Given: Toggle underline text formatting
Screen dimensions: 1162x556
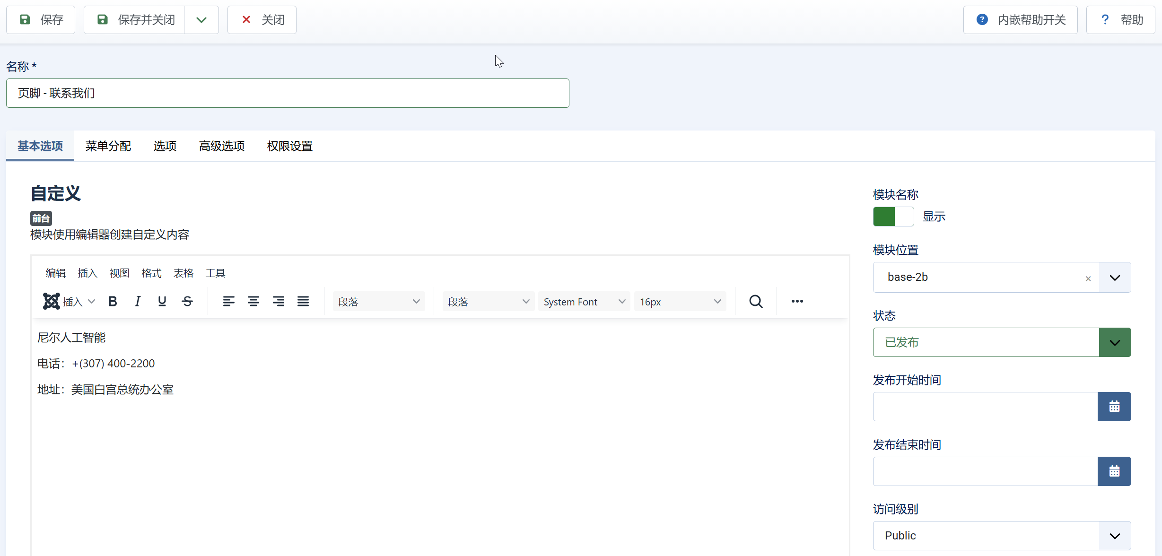Looking at the screenshot, I should tap(162, 301).
